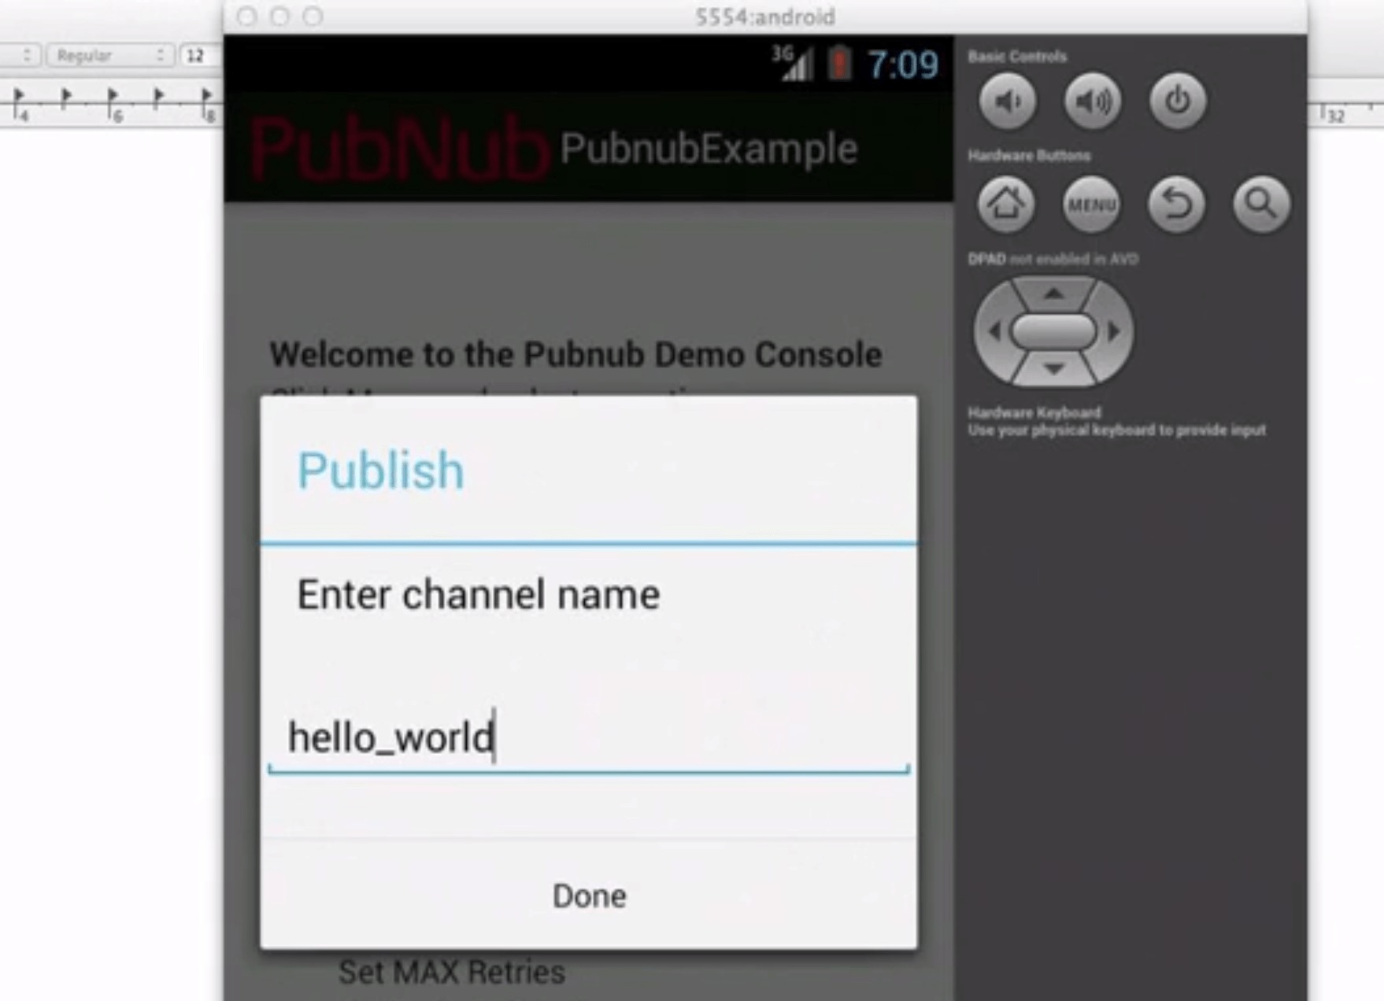This screenshot has width=1384, height=1001.
Task: Click the 'Welcome to the Pubnub Demo Console' heading
Action: click(x=575, y=354)
